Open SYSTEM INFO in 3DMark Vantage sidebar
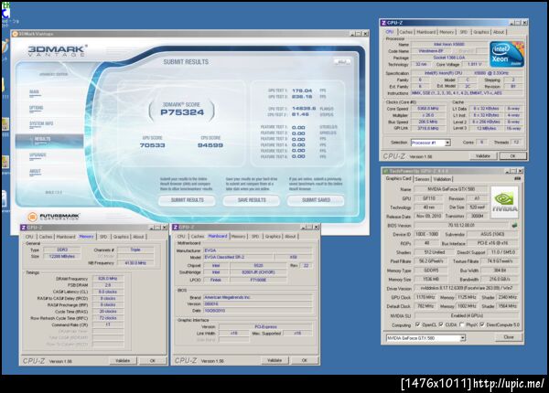The width and height of the screenshot is (549, 393). pyautogui.click(x=41, y=123)
